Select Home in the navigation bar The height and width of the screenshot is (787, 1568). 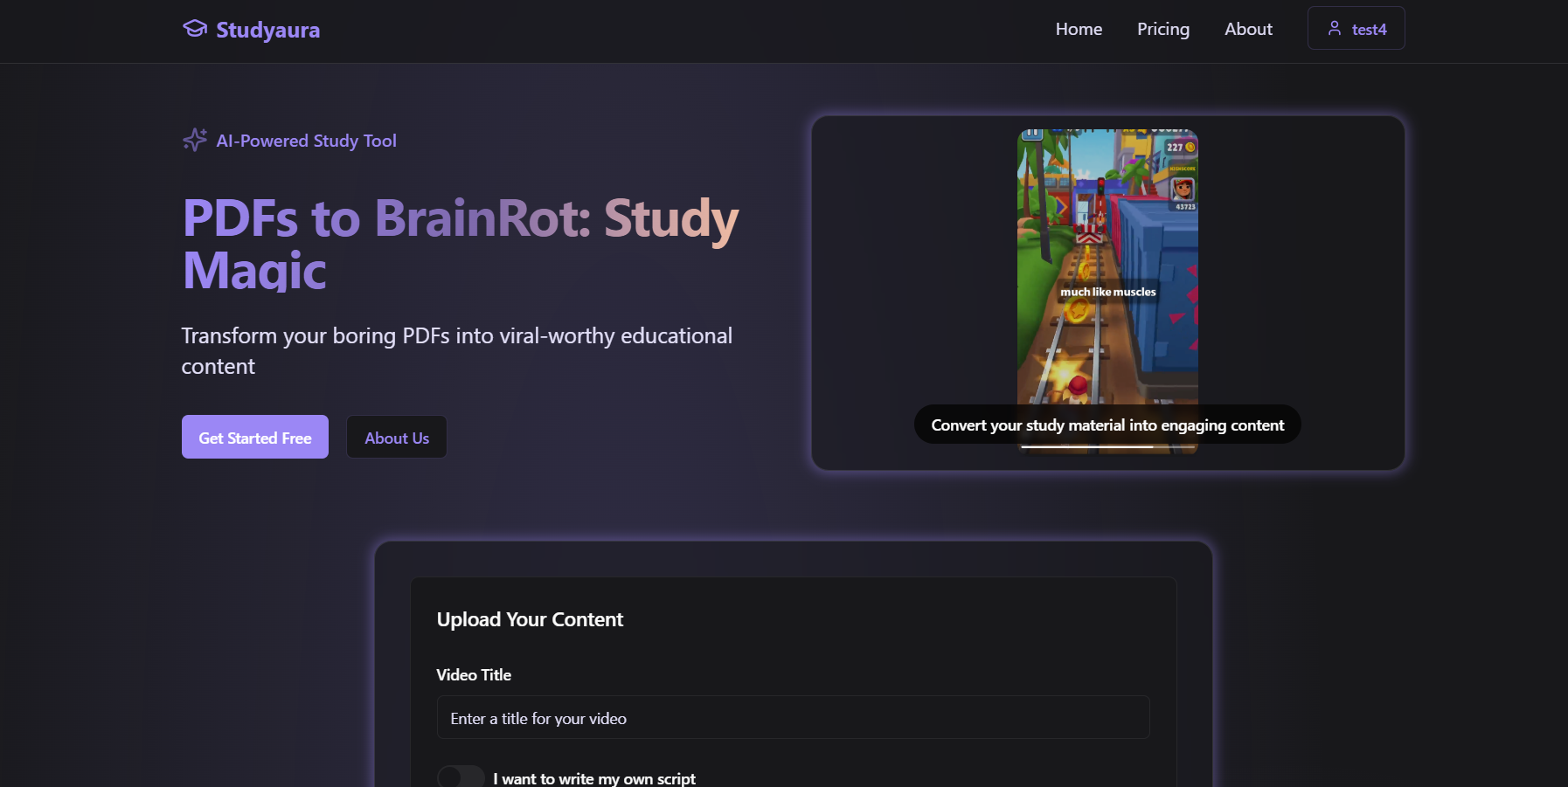click(1079, 29)
